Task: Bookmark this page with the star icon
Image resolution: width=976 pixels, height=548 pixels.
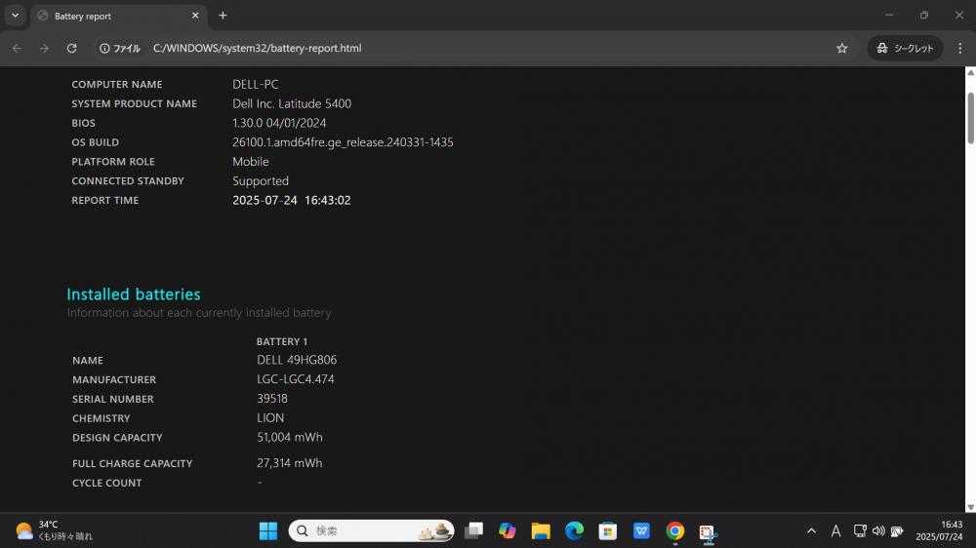Action: [x=841, y=48]
